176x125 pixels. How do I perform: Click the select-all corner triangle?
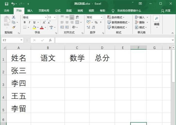4,48
